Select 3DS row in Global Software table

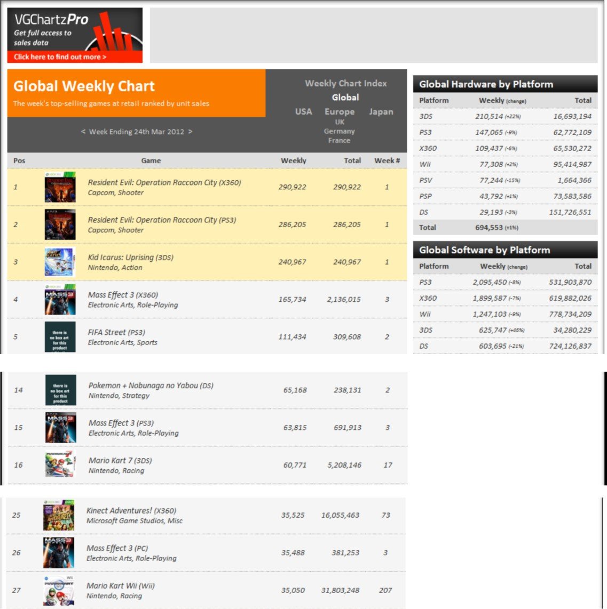(x=505, y=330)
